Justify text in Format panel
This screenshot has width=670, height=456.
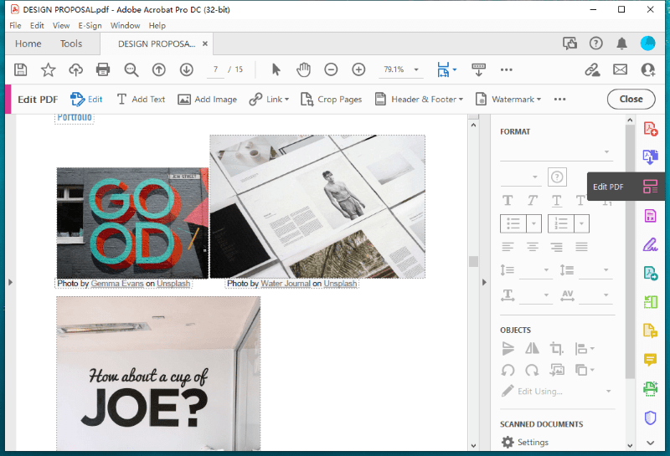pos(581,246)
